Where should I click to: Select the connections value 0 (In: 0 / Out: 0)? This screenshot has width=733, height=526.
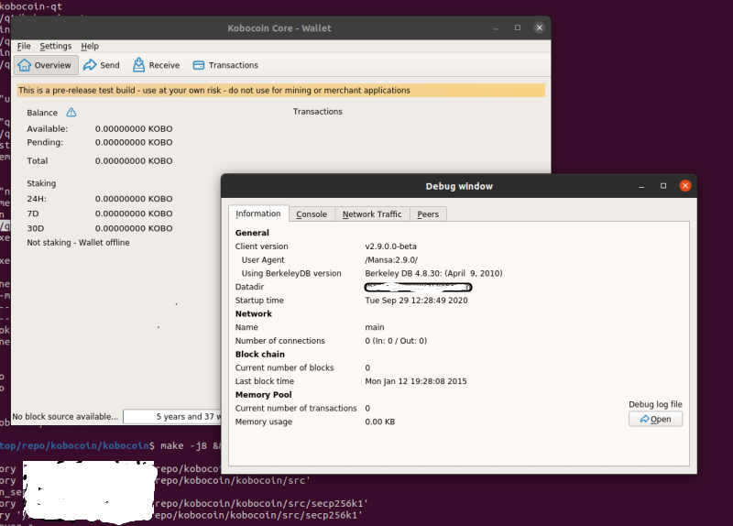point(396,341)
